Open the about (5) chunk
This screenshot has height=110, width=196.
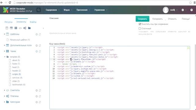coord(16,60)
